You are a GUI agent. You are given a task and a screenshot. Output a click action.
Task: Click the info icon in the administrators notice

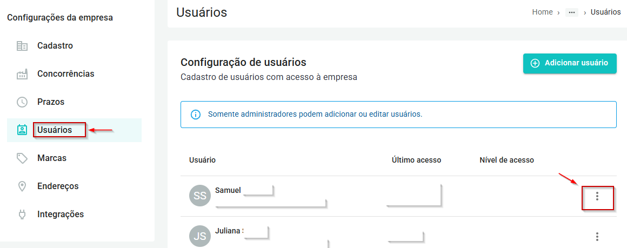tap(196, 115)
